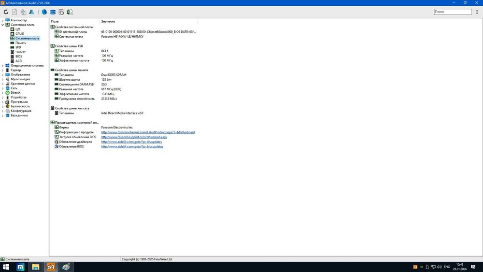
Task: Select the SPD tree item
Action: pos(18,47)
